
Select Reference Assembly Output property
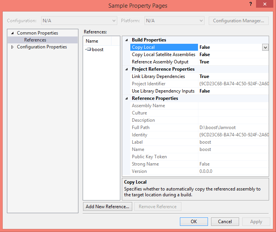(160, 62)
